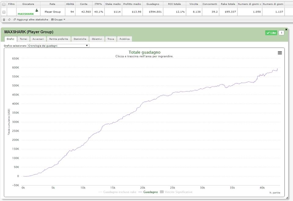
Task: Click the MAXSHARK player name link
Action: (26, 14)
